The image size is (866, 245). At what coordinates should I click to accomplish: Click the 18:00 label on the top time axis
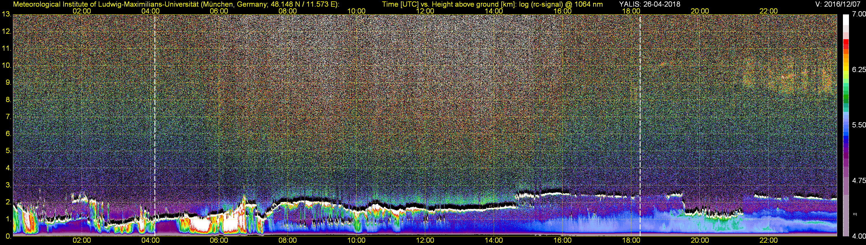point(631,11)
